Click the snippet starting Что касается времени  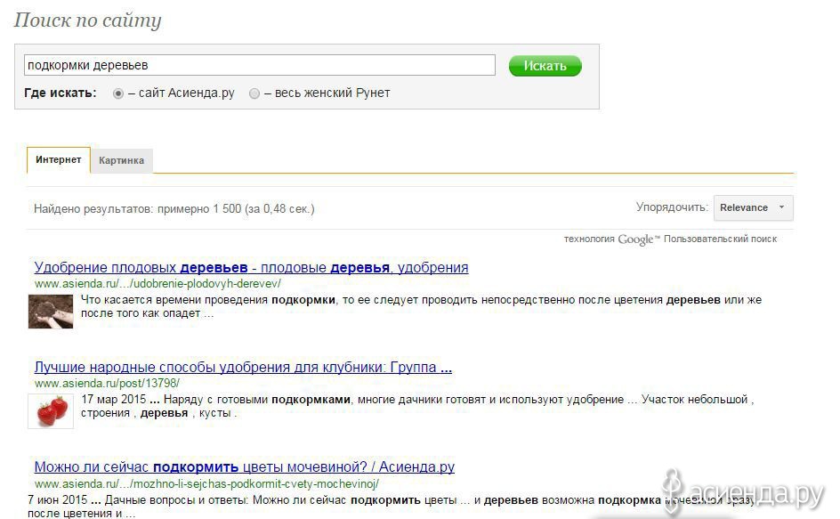point(421,306)
